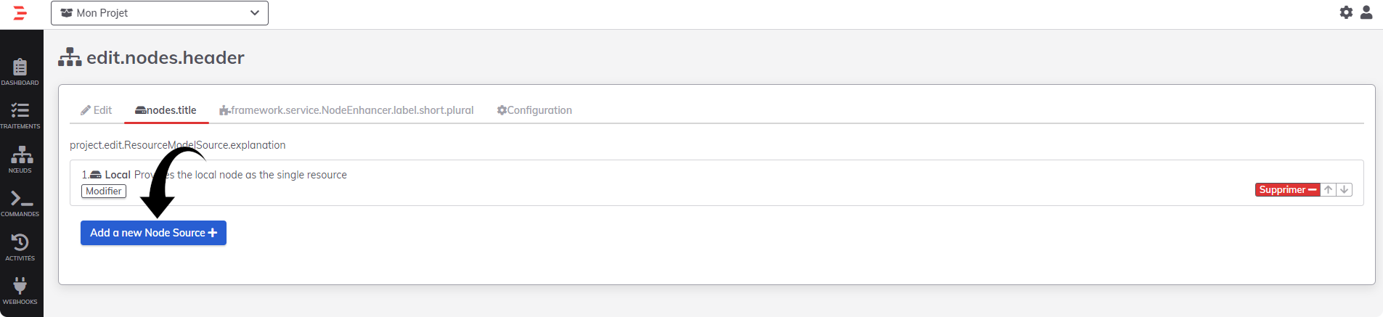This screenshot has width=1383, height=317.
Task: Show Activités history in sidebar
Action: 20,247
